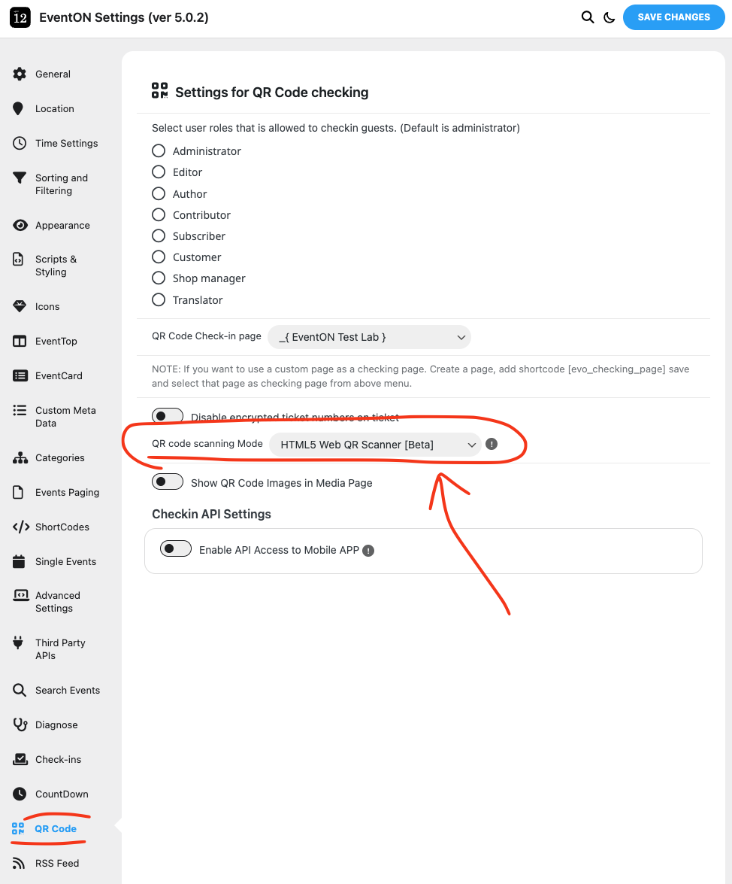Image resolution: width=732 pixels, height=884 pixels.
Task: Open the ShortCodes settings tab
Action: 62,527
